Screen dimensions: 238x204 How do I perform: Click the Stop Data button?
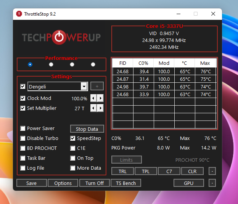click(x=87, y=129)
